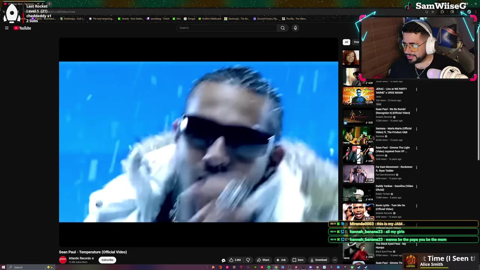Open Kevin Lyttle Turn Me On video title
Image resolution: width=480 pixels, height=270 pixels.
click(390, 207)
